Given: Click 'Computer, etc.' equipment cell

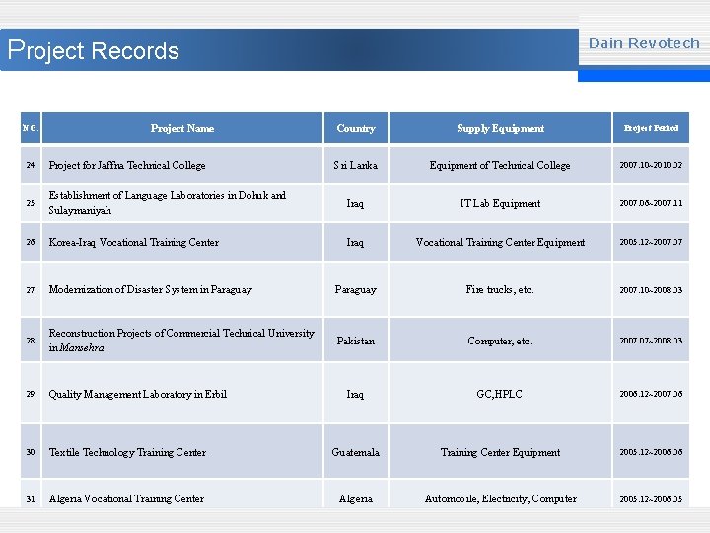Looking at the screenshot, I should [500, 340].
